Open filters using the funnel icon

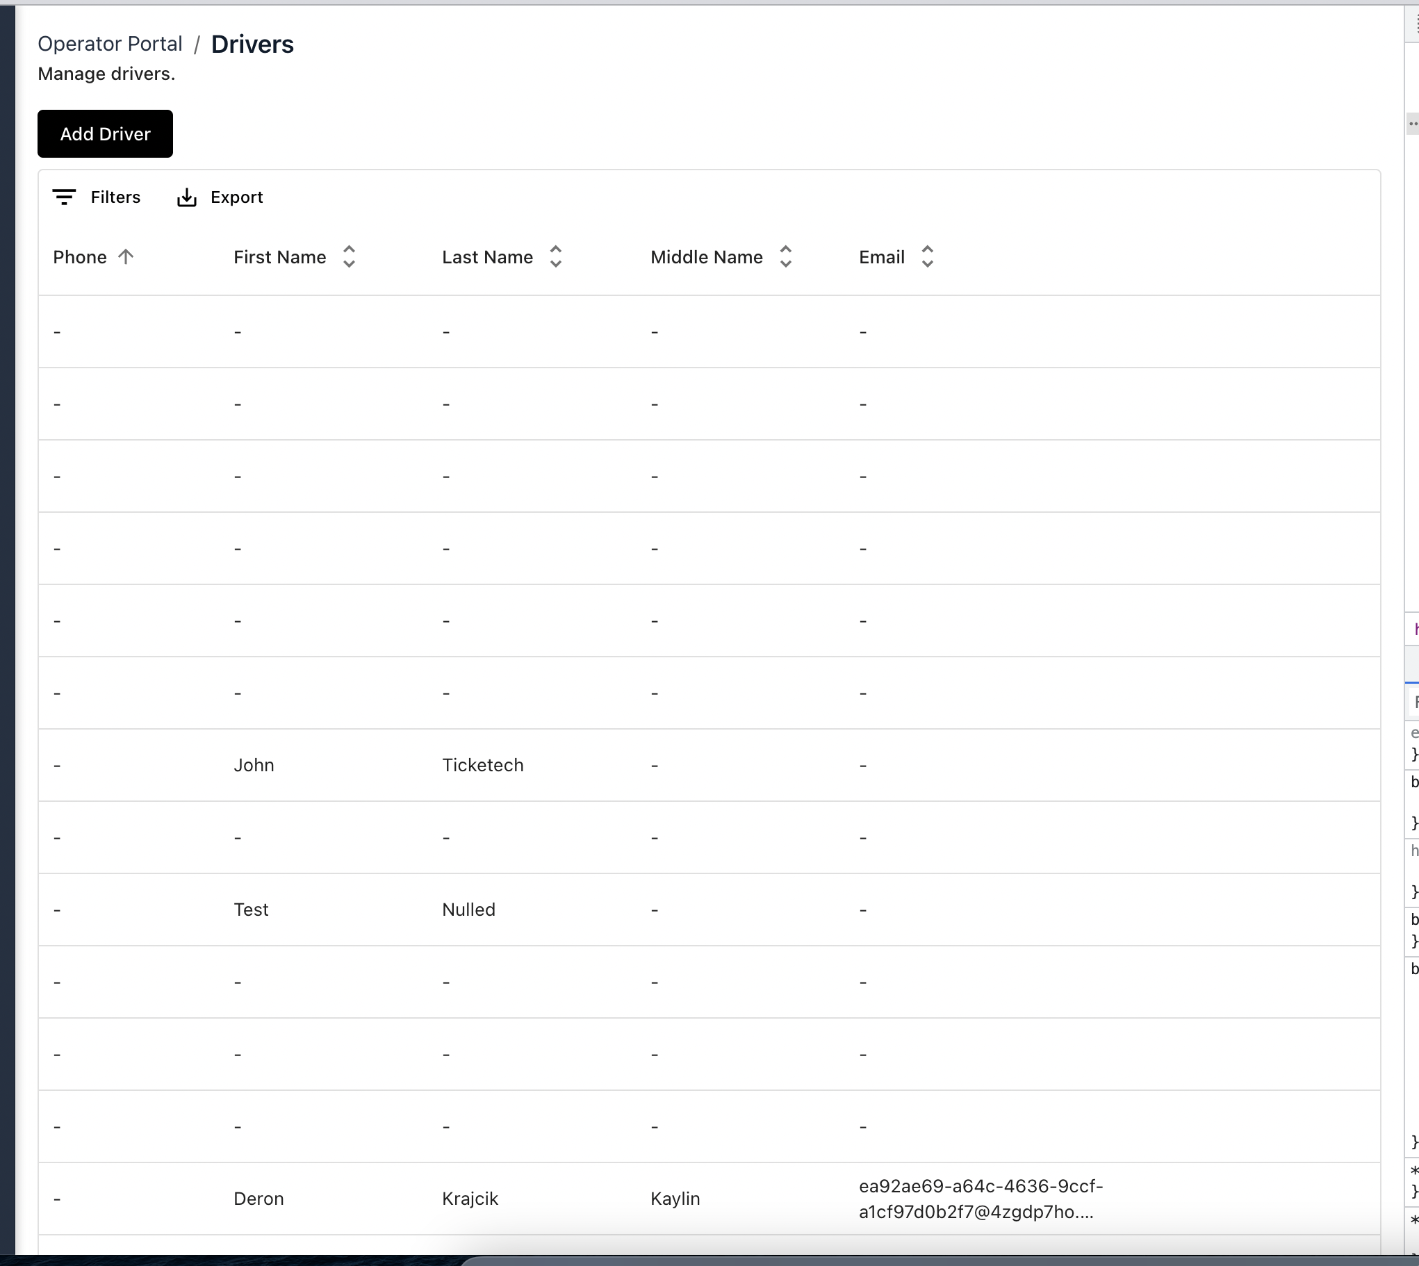coord(64,197)
